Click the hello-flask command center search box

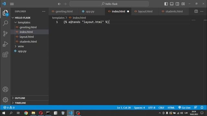pyautogui.click(x=109, y=4)
